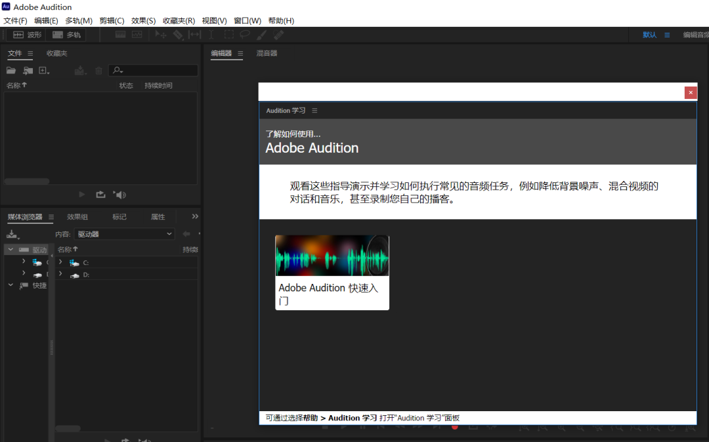Screen dimensions: 709x442
Task: Switch to 多轨 (Multitrack) mode
Action: pos(64,35)
